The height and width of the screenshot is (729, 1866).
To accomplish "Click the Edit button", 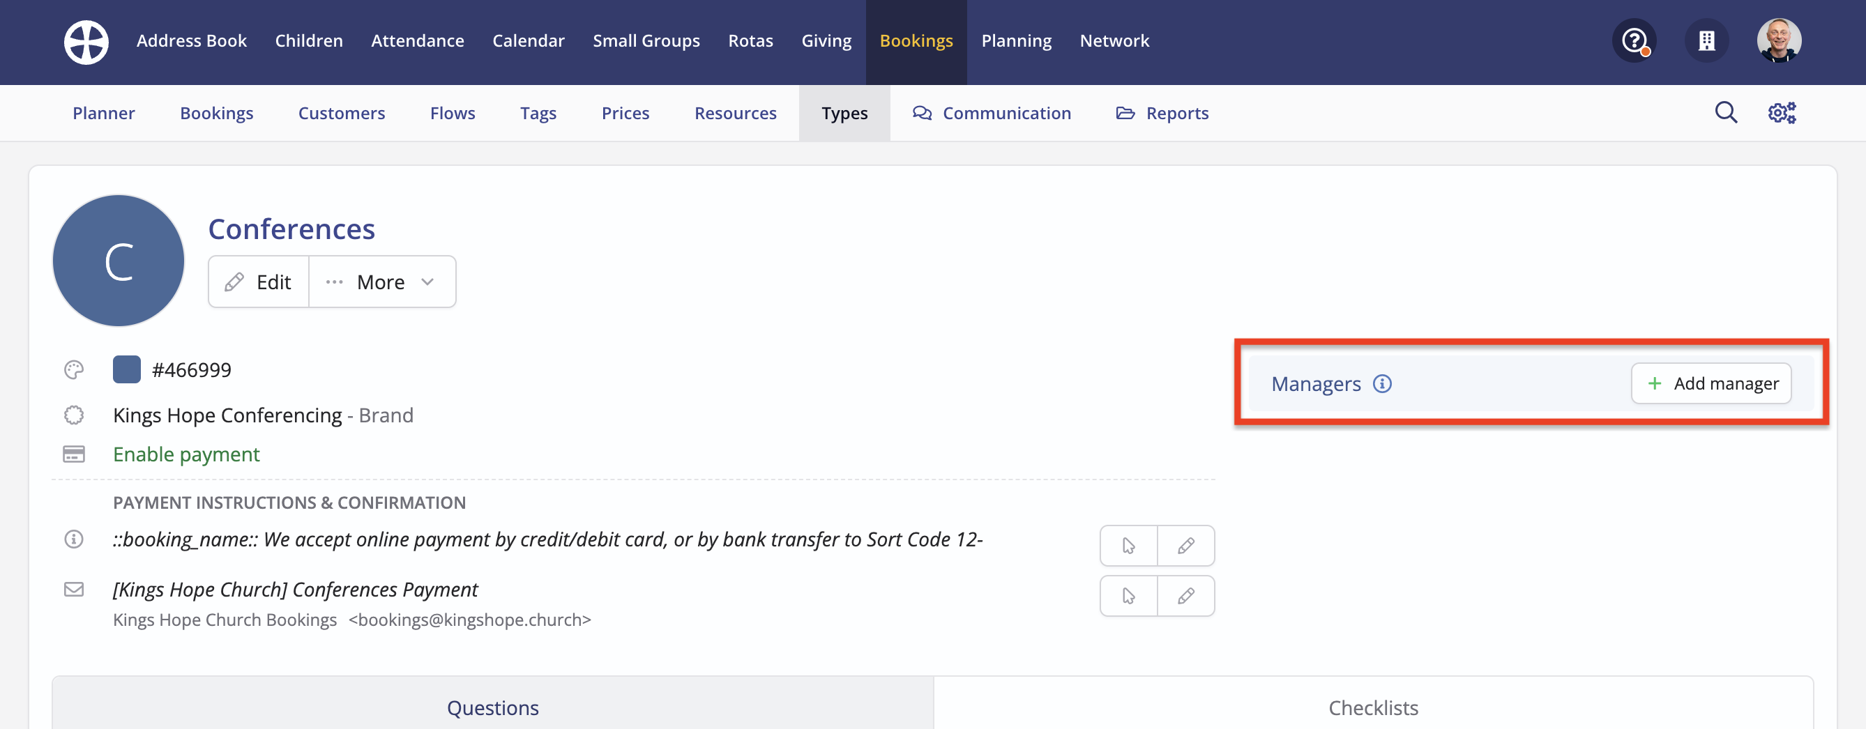I will [259, 282].
